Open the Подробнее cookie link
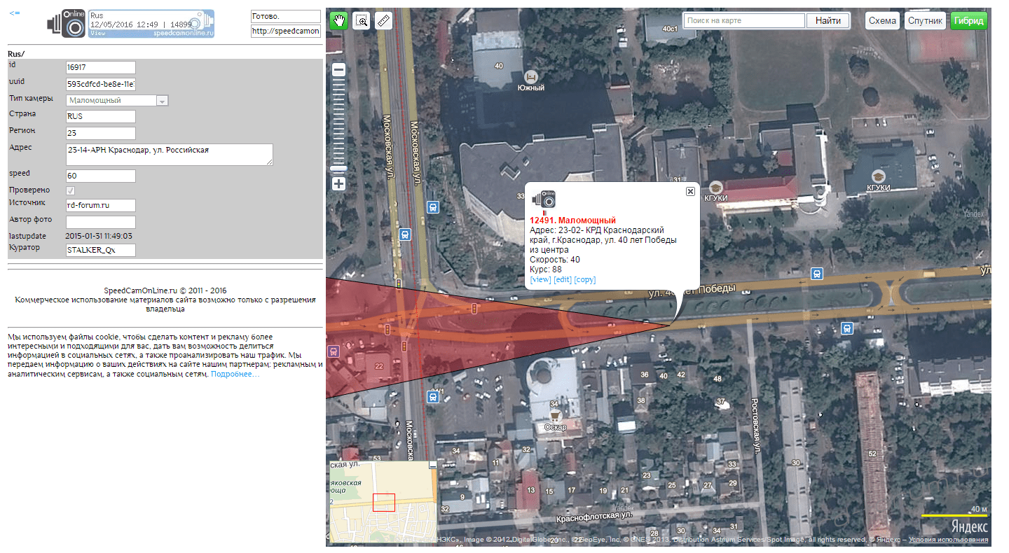 click(235, 374)
